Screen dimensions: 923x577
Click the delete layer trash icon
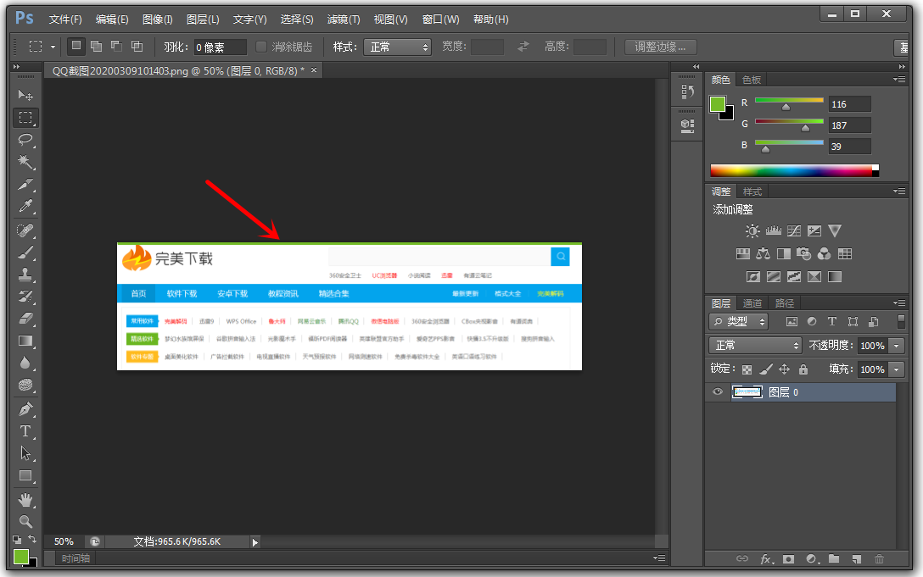879,558
